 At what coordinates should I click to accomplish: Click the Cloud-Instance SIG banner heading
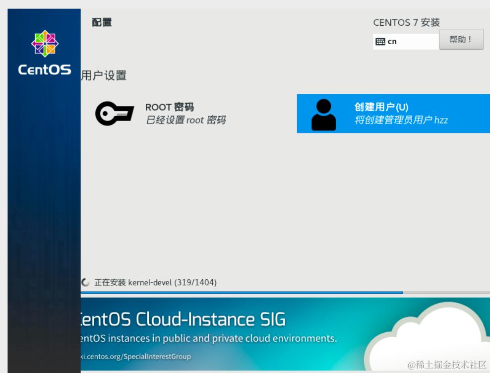pos(183,319)
